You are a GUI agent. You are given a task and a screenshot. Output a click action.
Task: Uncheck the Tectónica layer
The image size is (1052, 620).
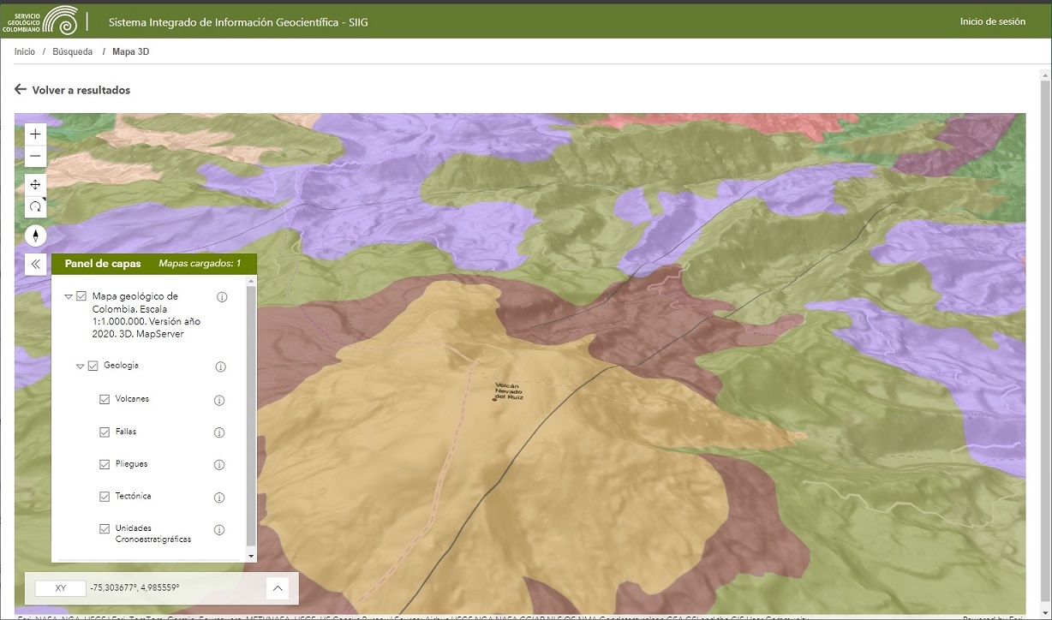pyautogui.click(x=104, y=497)
